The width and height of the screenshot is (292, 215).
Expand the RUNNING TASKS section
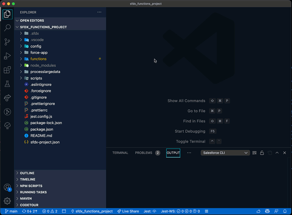coord(60,192)
